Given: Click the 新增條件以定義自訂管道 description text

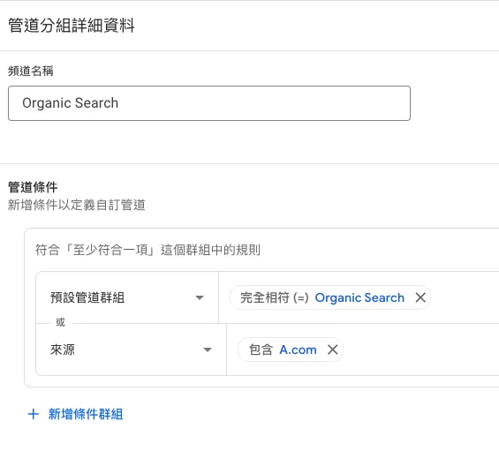Looking at the screenshot, I should point(77,205).
